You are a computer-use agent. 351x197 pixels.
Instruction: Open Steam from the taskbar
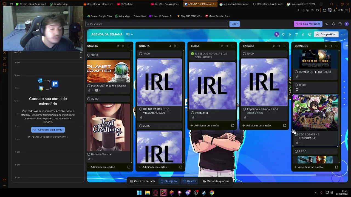204,193
